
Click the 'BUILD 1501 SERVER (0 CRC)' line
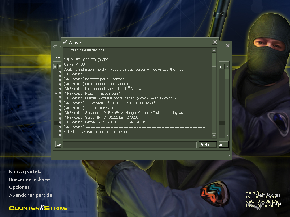pos(87,60)
